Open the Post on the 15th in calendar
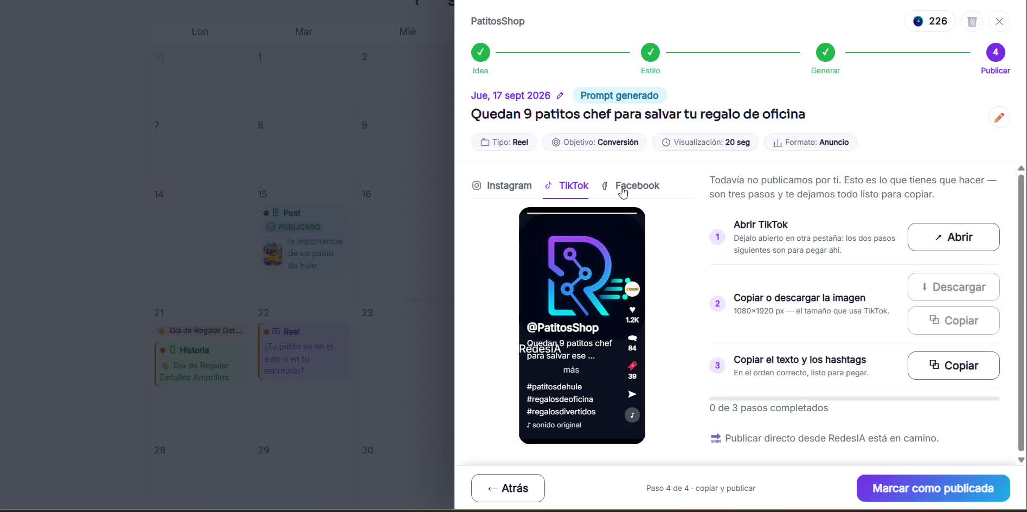This screenshot has width=1027, height=512. pos(303,239)
